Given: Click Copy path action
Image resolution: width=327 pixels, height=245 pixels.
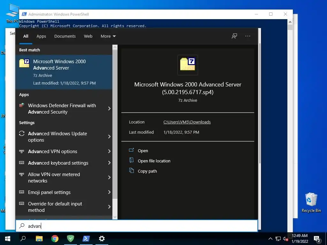Looking at the screenshot, I should 147,171.
